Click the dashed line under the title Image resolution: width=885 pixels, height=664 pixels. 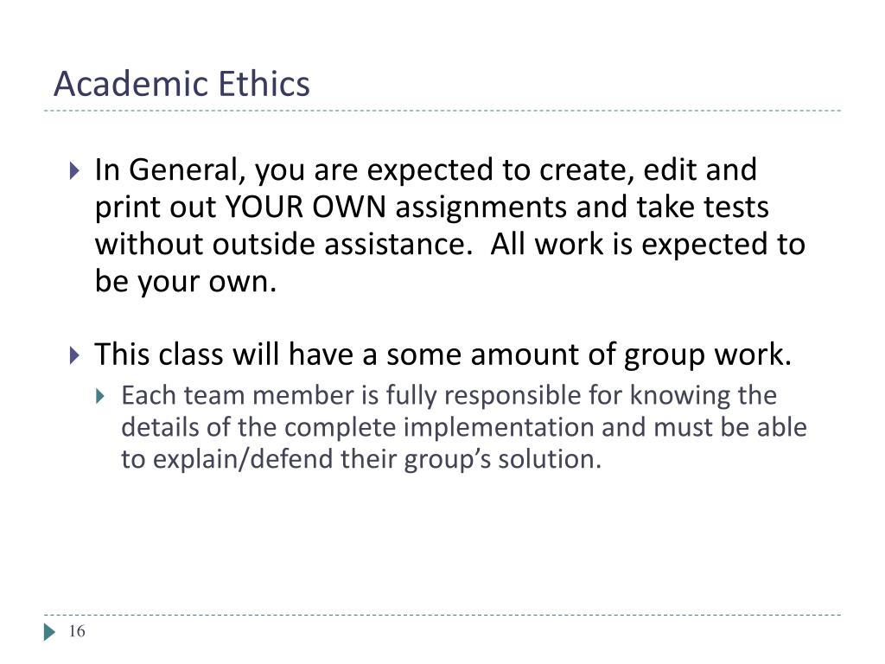click(442, 111)
